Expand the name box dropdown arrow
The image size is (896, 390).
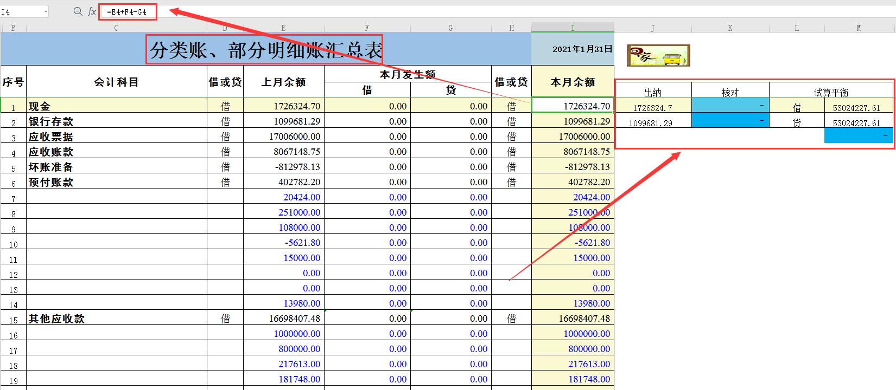[45, 11]
